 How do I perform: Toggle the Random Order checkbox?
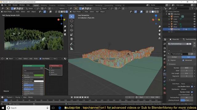(192, 92)
